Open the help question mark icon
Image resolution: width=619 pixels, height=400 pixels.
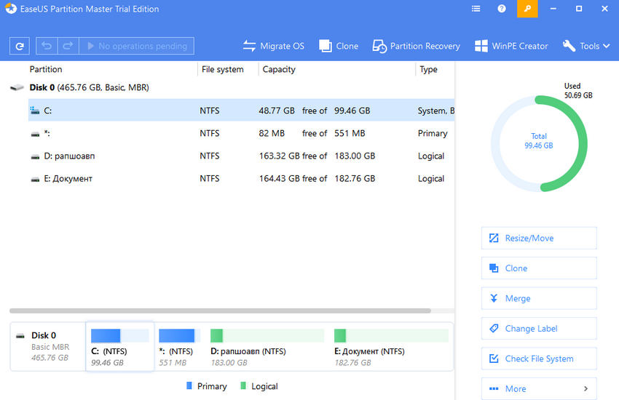coord(501,9)
